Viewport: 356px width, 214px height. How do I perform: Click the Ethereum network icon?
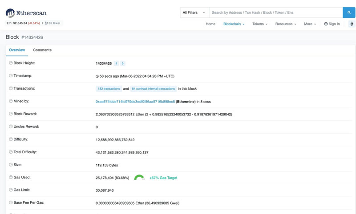pos(352,24)
